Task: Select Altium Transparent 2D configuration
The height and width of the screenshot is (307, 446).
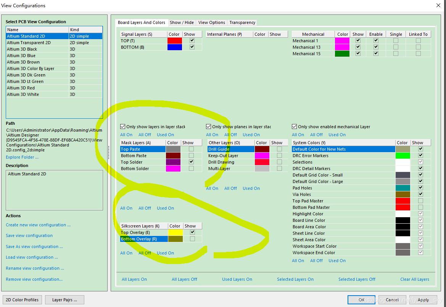Action: click(54, 43)
